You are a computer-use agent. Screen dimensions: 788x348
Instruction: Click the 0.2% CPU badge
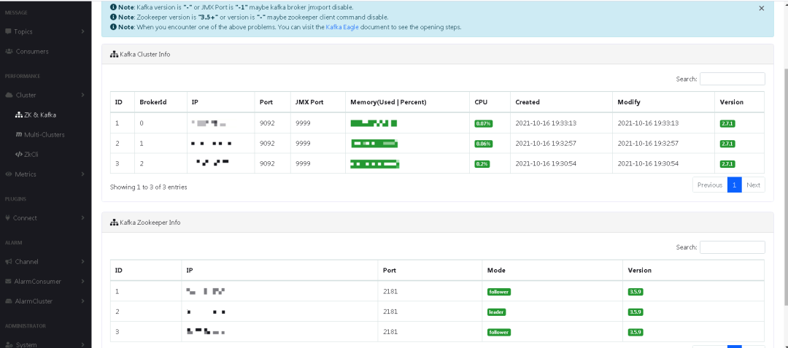[482, 163]
